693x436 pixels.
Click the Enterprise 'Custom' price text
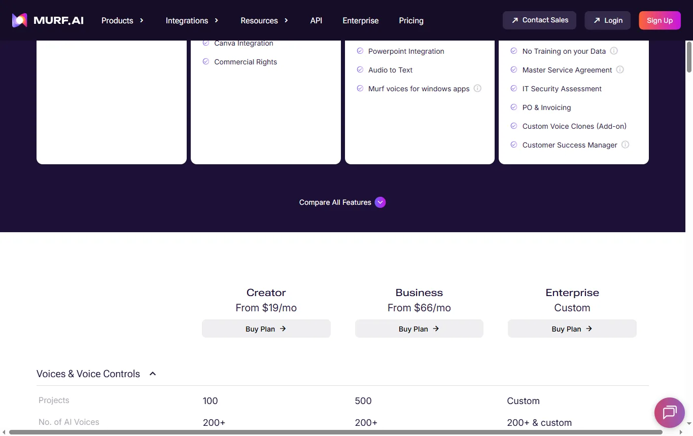click(x=572, y=308)
